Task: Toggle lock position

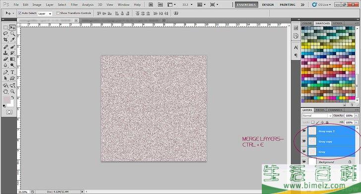Action: pos(322,123)
